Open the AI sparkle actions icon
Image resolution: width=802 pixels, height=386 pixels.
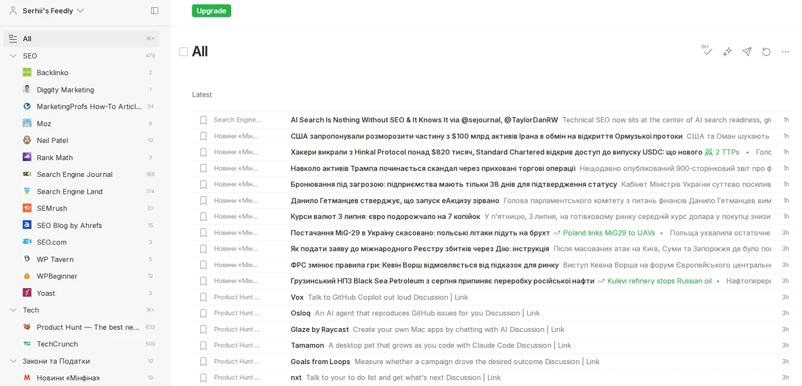[727, 51]
